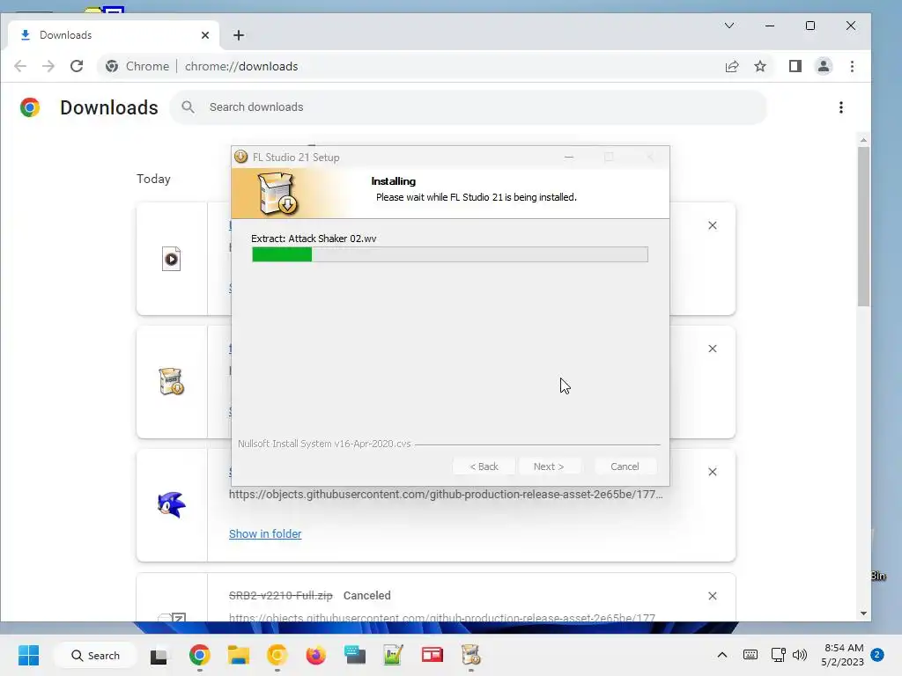Image resolution: width=902 pixels, height=676 pixels.
Task: Remove the canceled SRB2-v2210-Full.zip entry
Action: click(712, 596)
